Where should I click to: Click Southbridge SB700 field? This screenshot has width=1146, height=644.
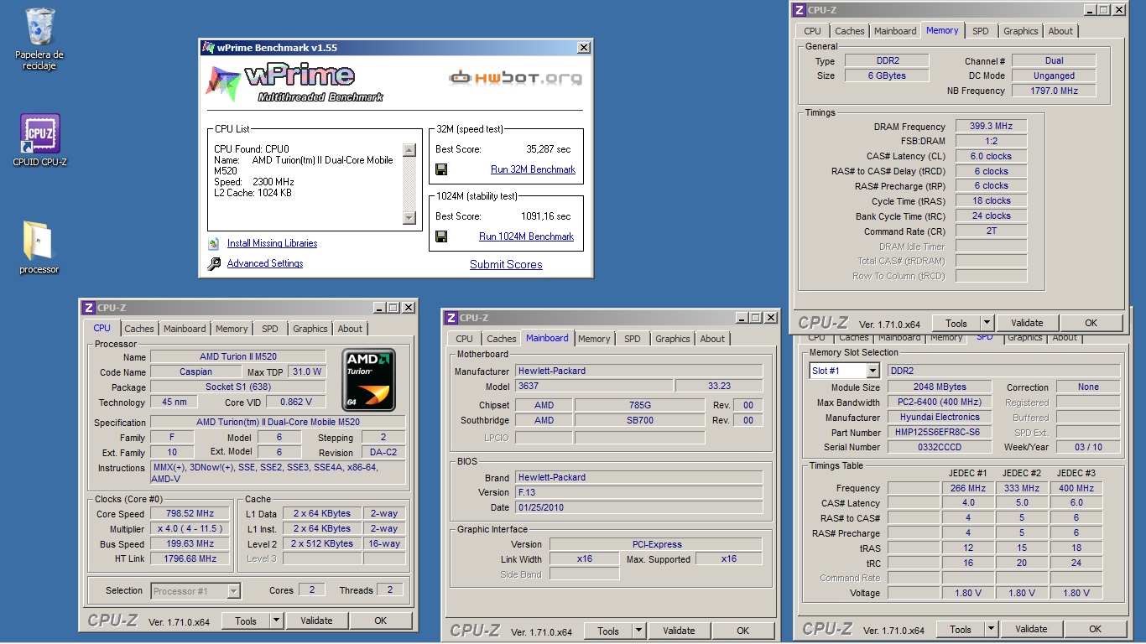[639, 420]
